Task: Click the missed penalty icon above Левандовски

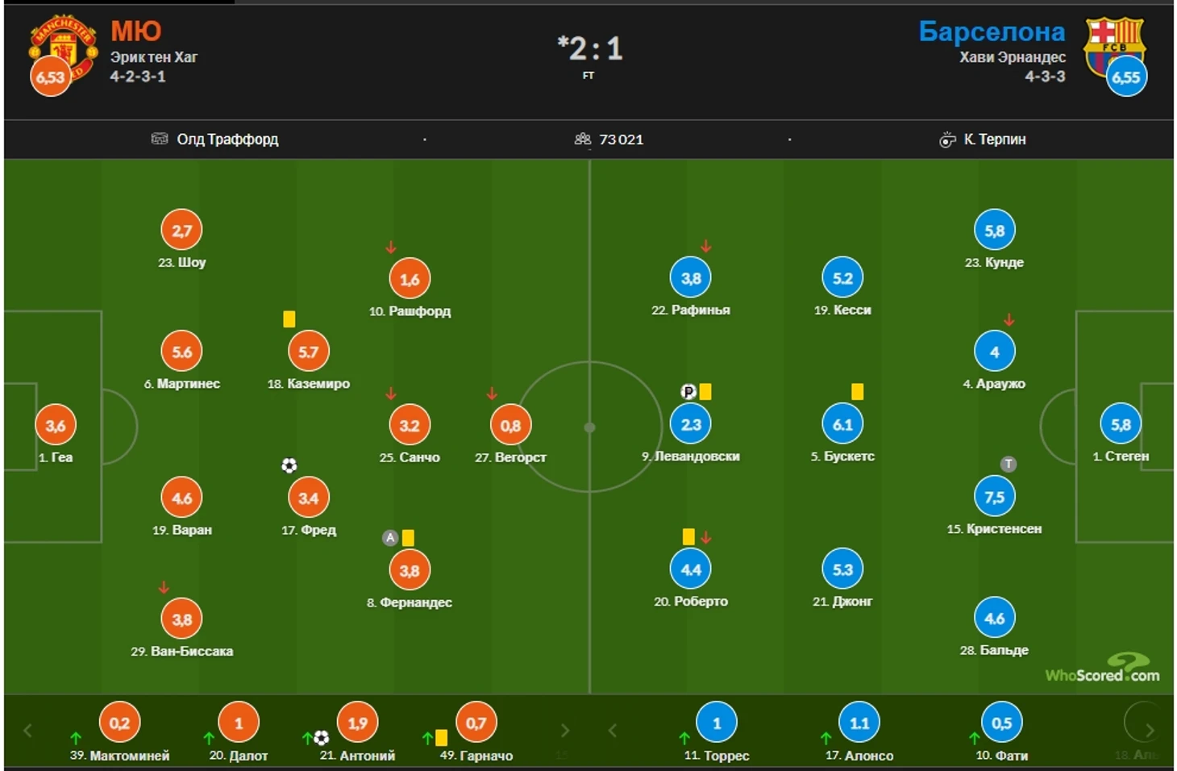Action: click(x=688, y=392)
